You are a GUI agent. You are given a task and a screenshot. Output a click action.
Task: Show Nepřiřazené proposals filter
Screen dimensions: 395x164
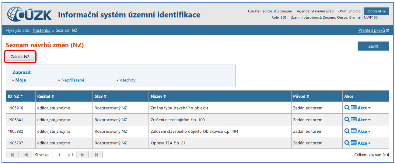[x=73, y=80]
